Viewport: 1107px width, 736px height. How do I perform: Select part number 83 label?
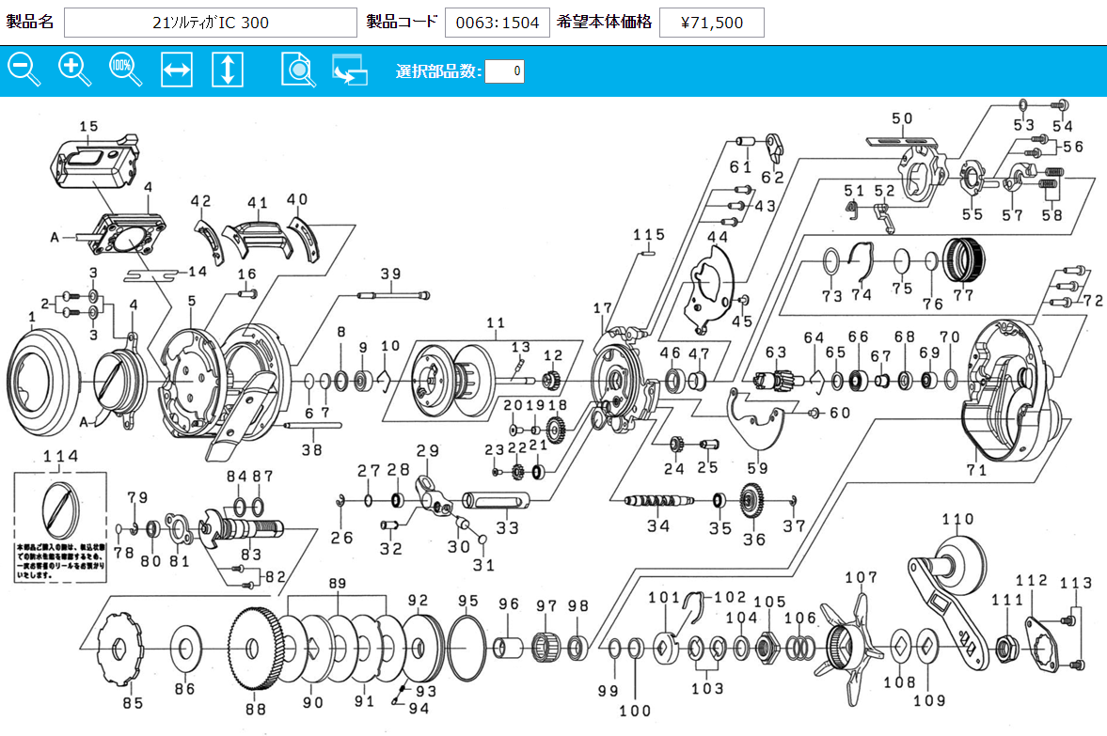pyautogui.click(x=250, y=555)
